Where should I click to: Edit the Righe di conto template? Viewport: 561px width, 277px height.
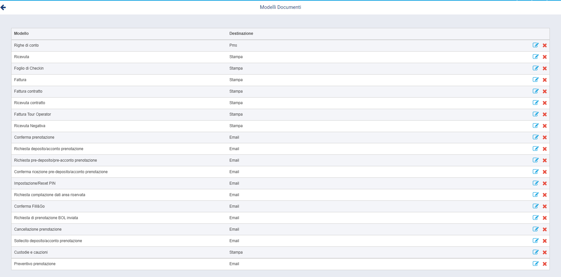[x=536, y=45]
